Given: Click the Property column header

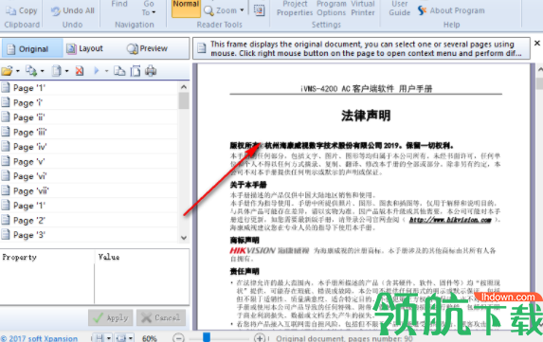Looking at the screenshot, I should click(47, 257).
